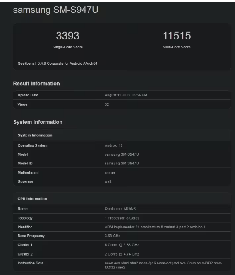235x275 pixels.
Task: Select the 'Android 16' value
Action: [113, 145]
